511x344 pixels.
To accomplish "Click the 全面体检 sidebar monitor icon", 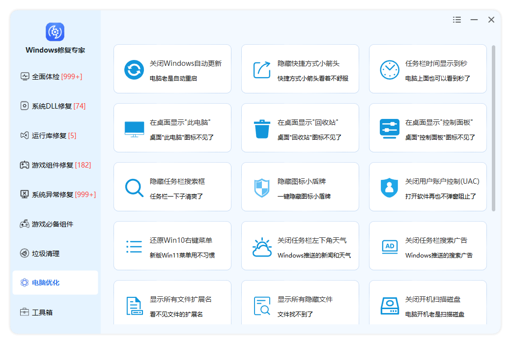I will coord(25,77).
